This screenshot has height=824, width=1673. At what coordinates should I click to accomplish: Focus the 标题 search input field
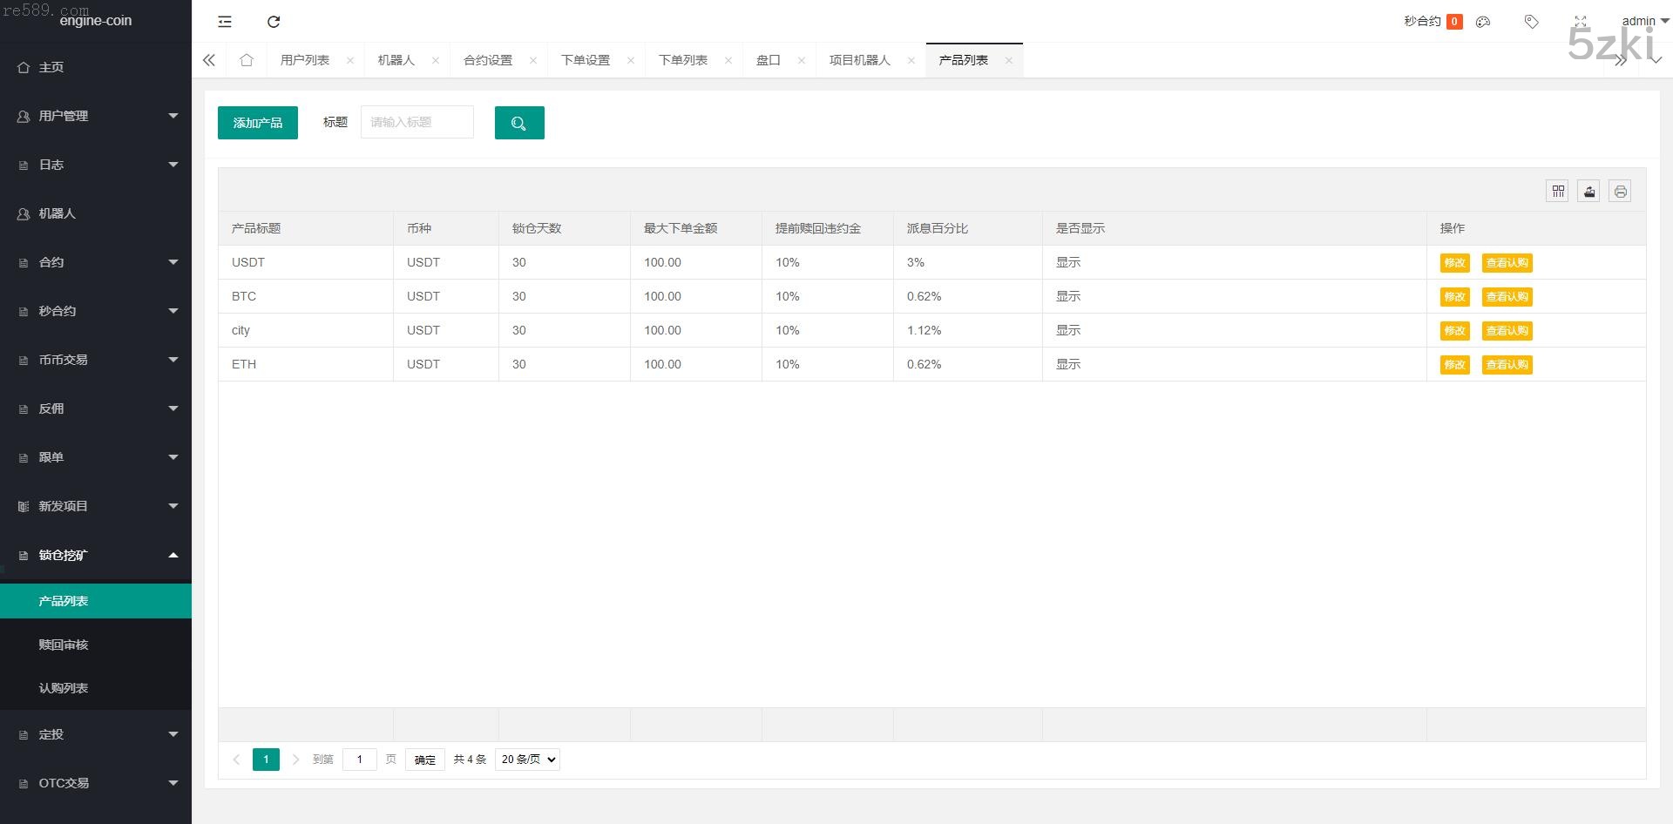417,122
